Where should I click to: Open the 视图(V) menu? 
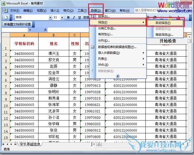[42, 11]
